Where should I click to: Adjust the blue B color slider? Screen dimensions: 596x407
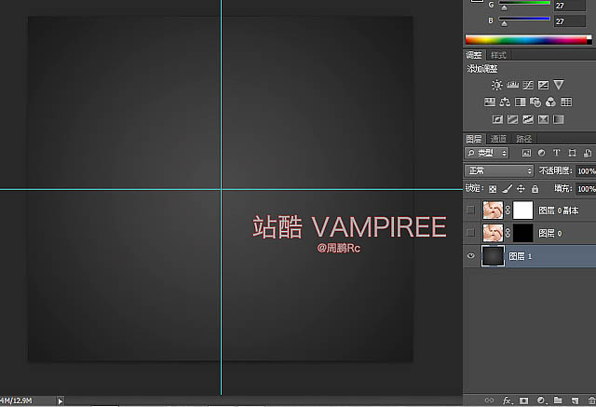(x=504, y=23)
